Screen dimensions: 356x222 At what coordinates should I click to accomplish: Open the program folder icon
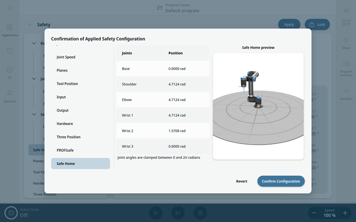pos(160,8)
